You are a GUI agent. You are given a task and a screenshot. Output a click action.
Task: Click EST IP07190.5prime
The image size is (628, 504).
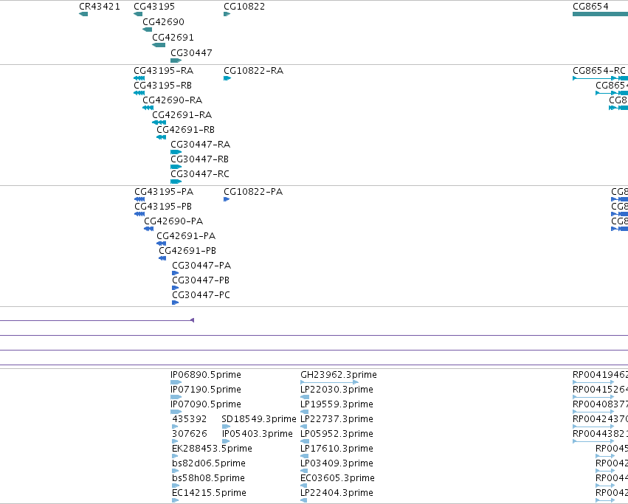[x=176, y=397]
